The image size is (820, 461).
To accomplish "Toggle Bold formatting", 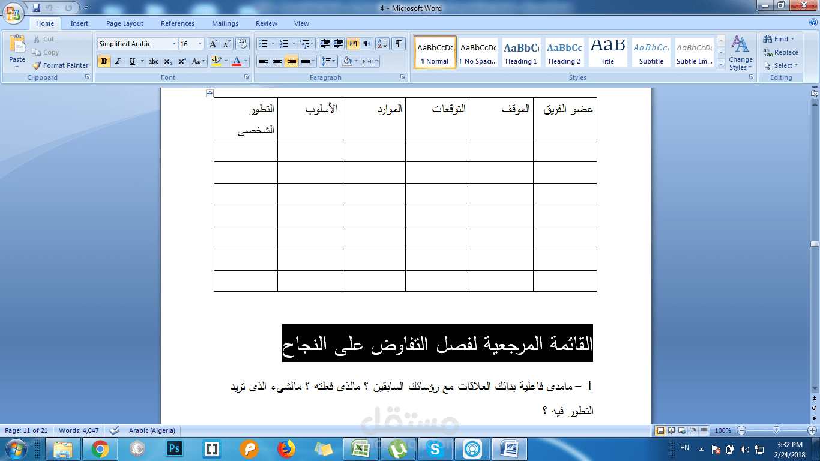I will click(x=104, y=61).
